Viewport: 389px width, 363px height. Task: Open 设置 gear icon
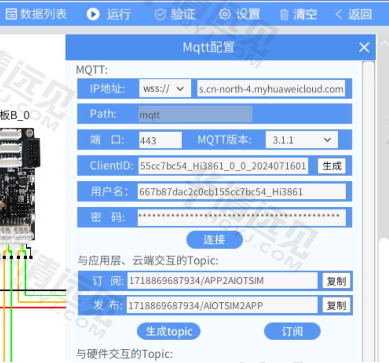225,15
